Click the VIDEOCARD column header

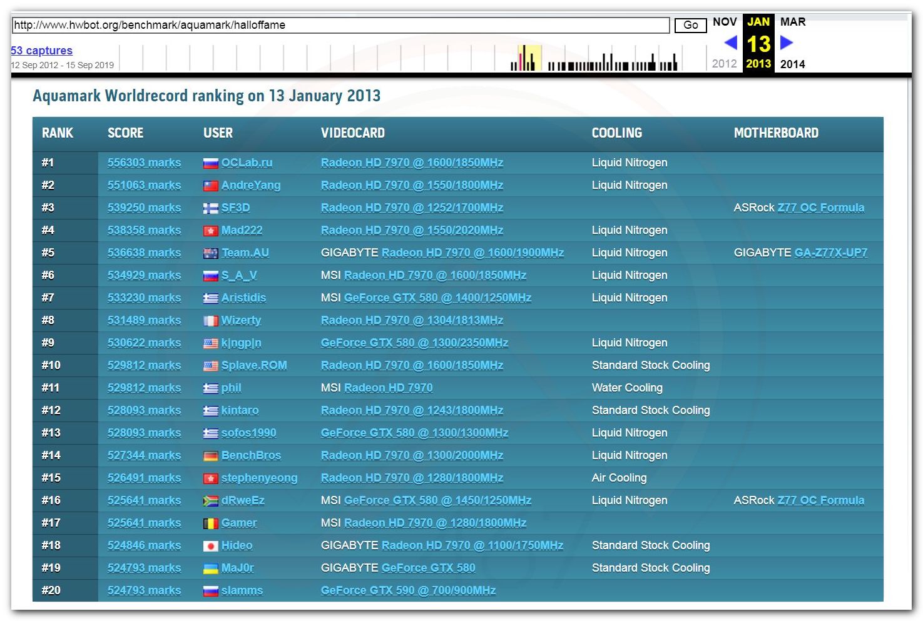pyautogui.click(x=353, y=133)
